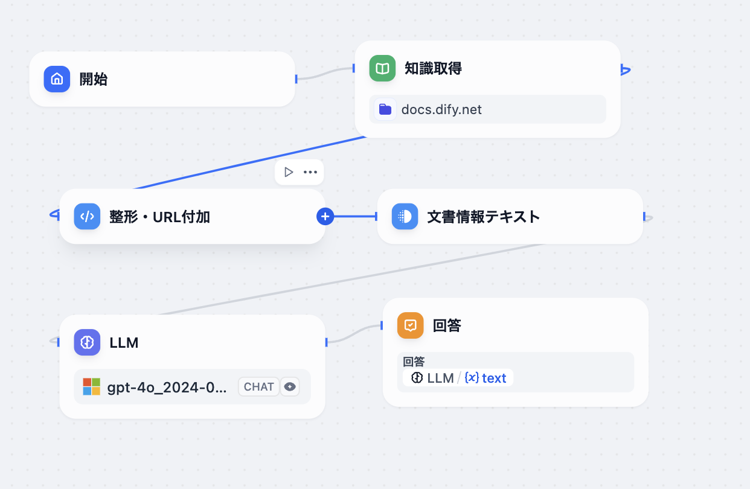Click the vision eye icon on LLM model
Image resolution: width=750 pixels, height=489 pixels.
click(290, 387)
